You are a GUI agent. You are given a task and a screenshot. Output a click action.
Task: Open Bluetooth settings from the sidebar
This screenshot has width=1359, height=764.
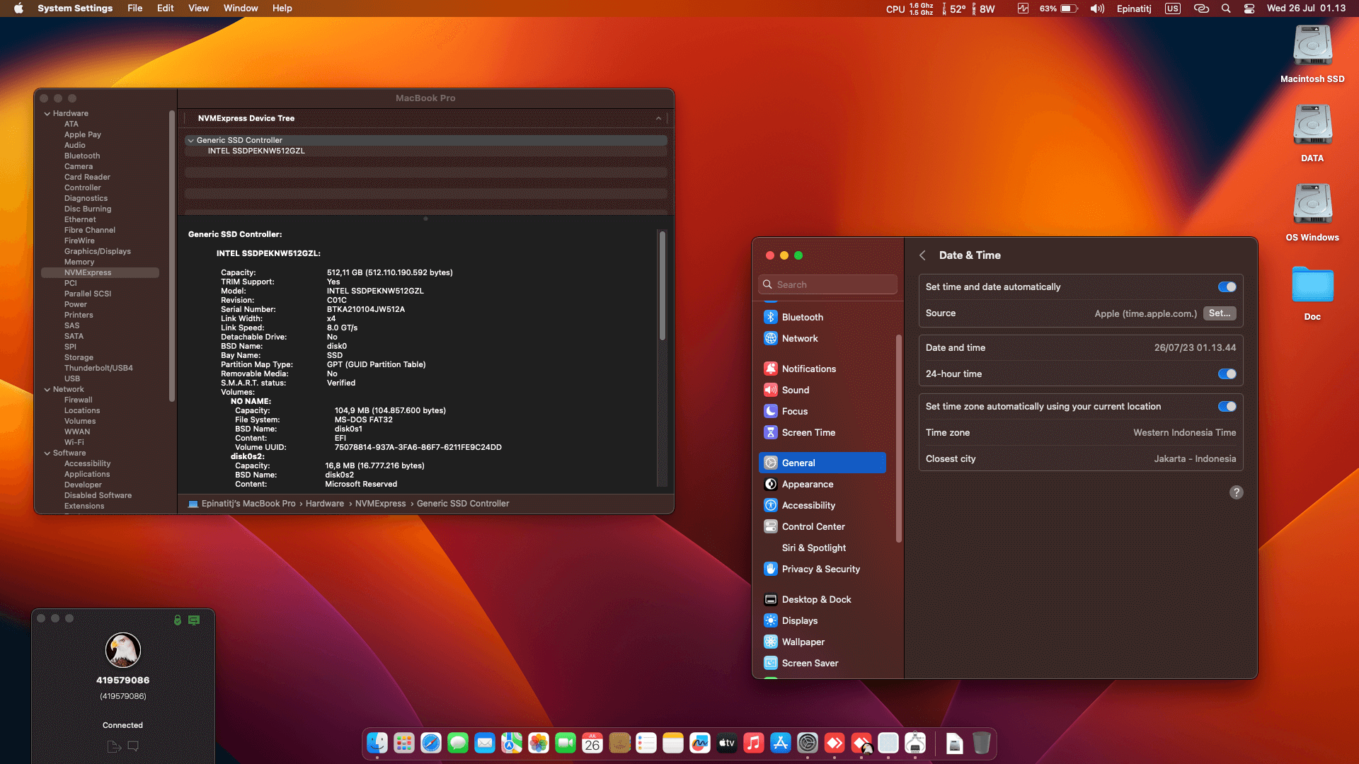click(x=802, y=317)
